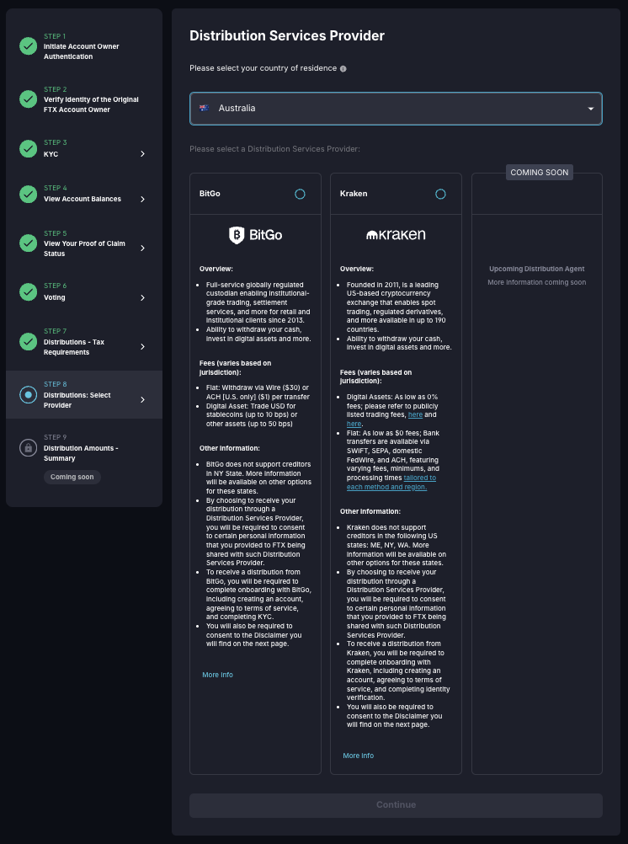Click the info icon beside country of residence
Screen dimensions: 628x844
[x=343, y=69]
